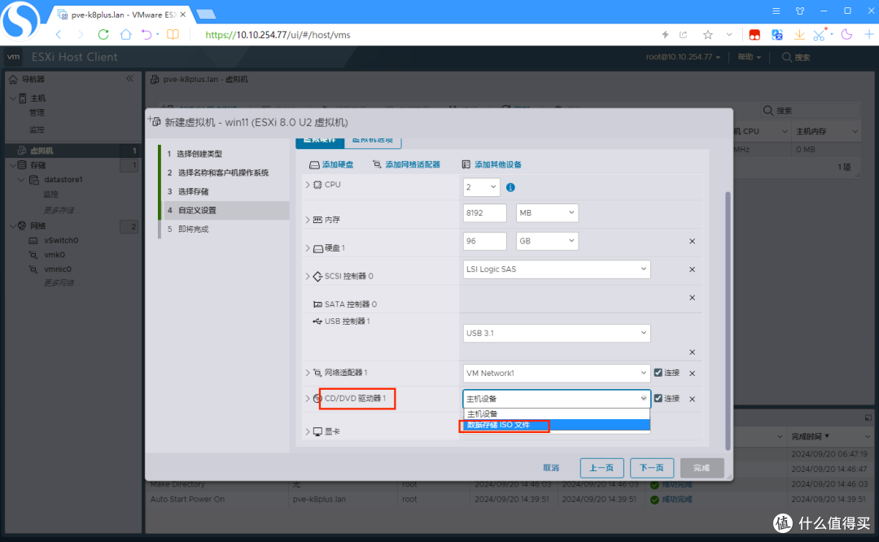Screen dimensions: 879x542
Task: Expand the CD/DVD drive 1 row
Action: (308, 399)
